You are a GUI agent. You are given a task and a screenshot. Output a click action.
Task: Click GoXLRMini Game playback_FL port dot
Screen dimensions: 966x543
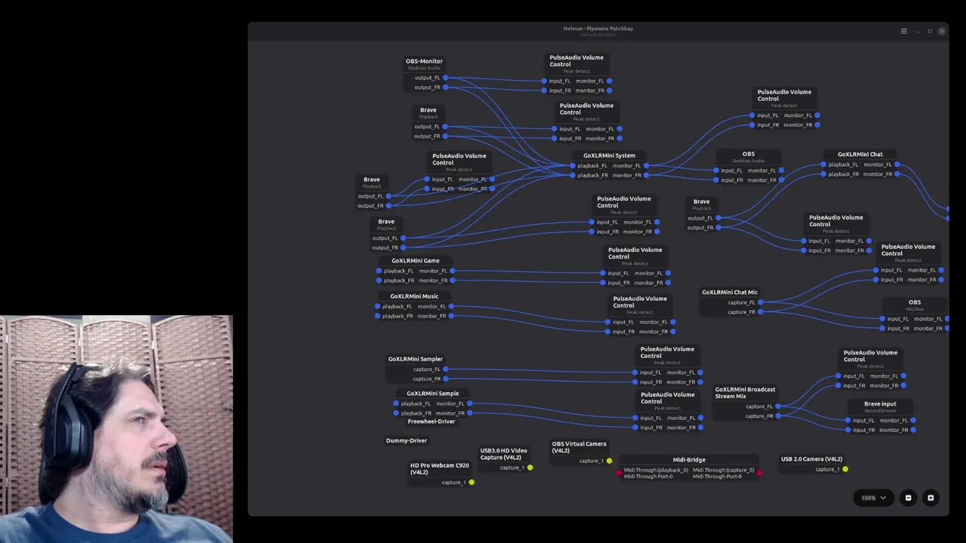[379, 271]
